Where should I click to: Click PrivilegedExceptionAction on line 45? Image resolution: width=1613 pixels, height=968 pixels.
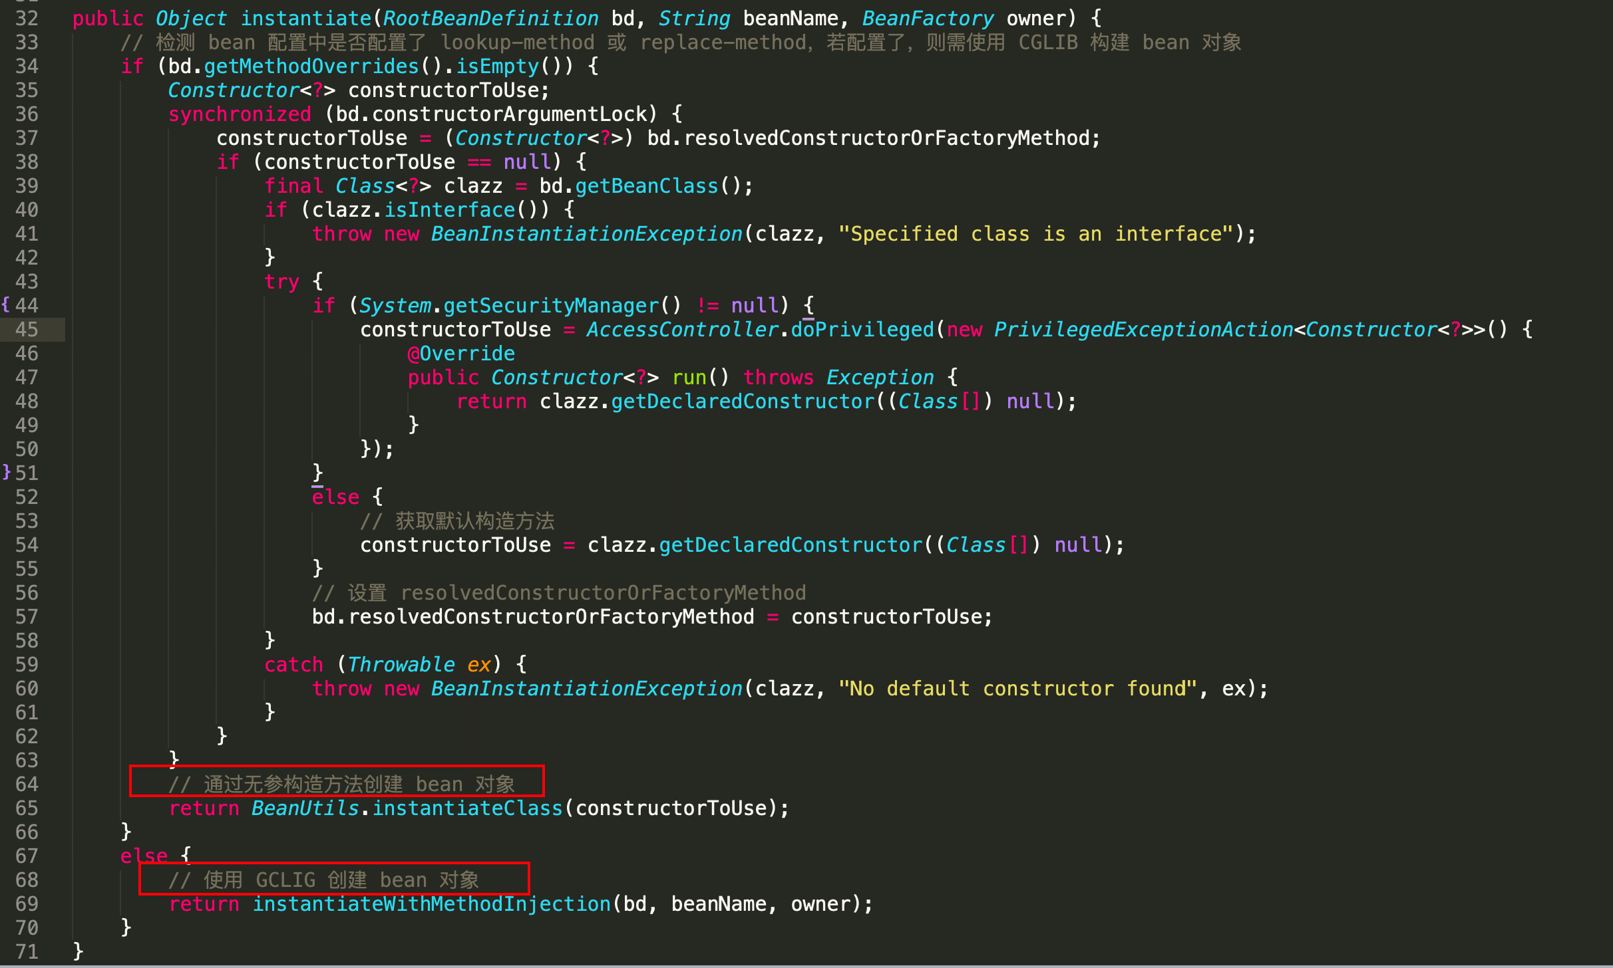[x=1143, y=329]
